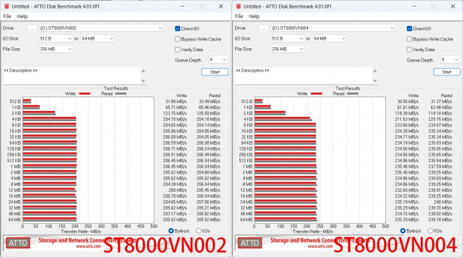This screenshot has height=258, width=463.
Task: Select Bytes/s radio in ST8000VN002 window
Action: (x=171, y=231)
